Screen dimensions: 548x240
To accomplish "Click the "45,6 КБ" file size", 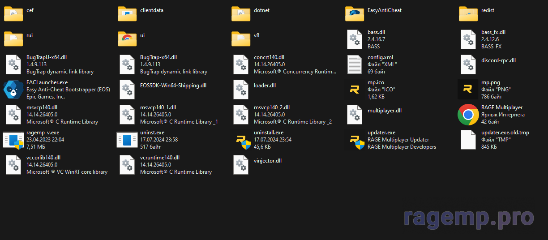I will 262,147.
